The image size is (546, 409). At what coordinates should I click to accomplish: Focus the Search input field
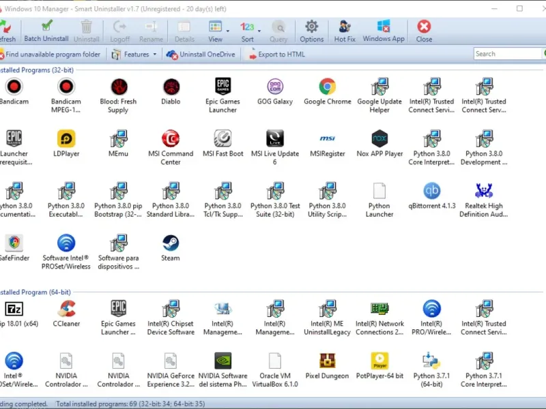click(x=507, y=54)
